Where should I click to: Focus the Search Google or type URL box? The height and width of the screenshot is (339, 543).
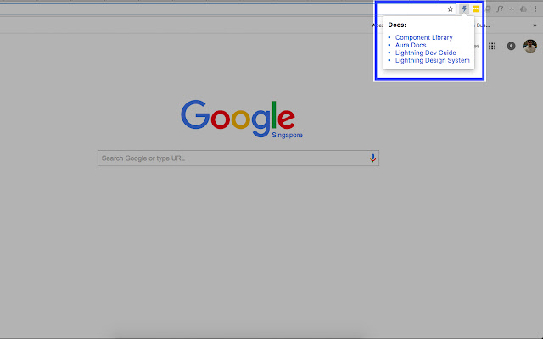click(238, 158)
